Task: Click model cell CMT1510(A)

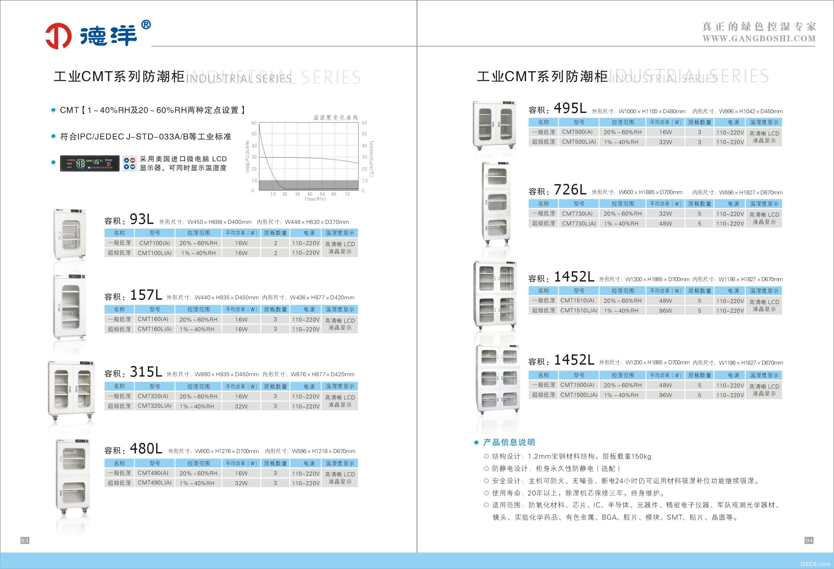Action: point(578,300)
